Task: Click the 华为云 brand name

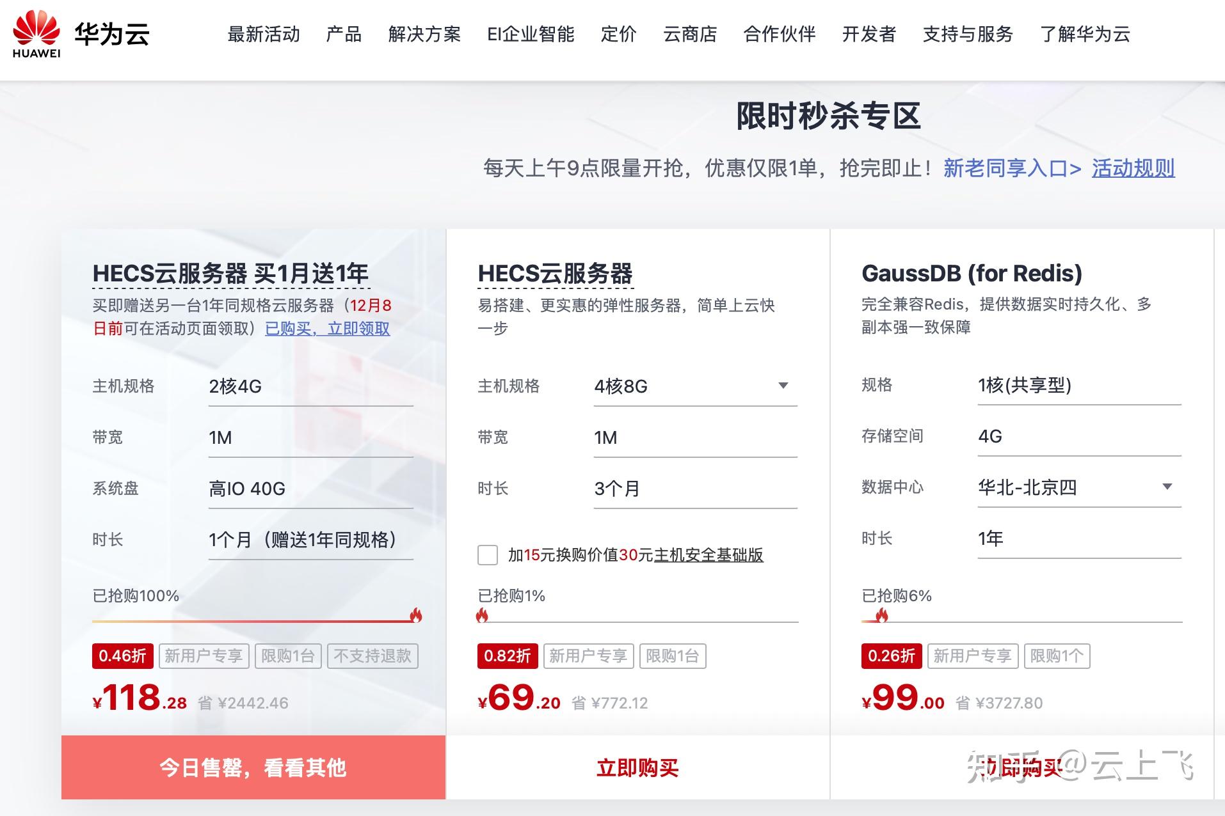Action: pyautogui.click(x=112, y=34)
